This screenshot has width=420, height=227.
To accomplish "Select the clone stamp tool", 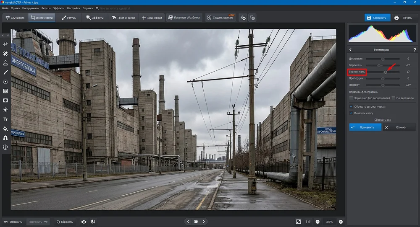I will (5, 63).
